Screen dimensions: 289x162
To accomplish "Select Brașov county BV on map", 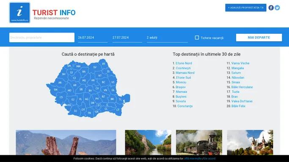I will point(90,91).
